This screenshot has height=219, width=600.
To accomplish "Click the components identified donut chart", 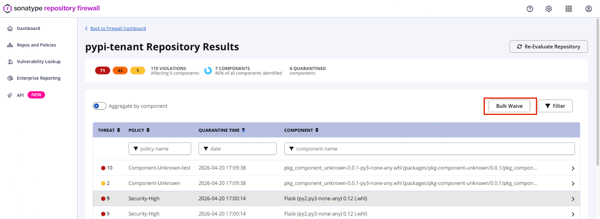I will [x=208, y=70].
